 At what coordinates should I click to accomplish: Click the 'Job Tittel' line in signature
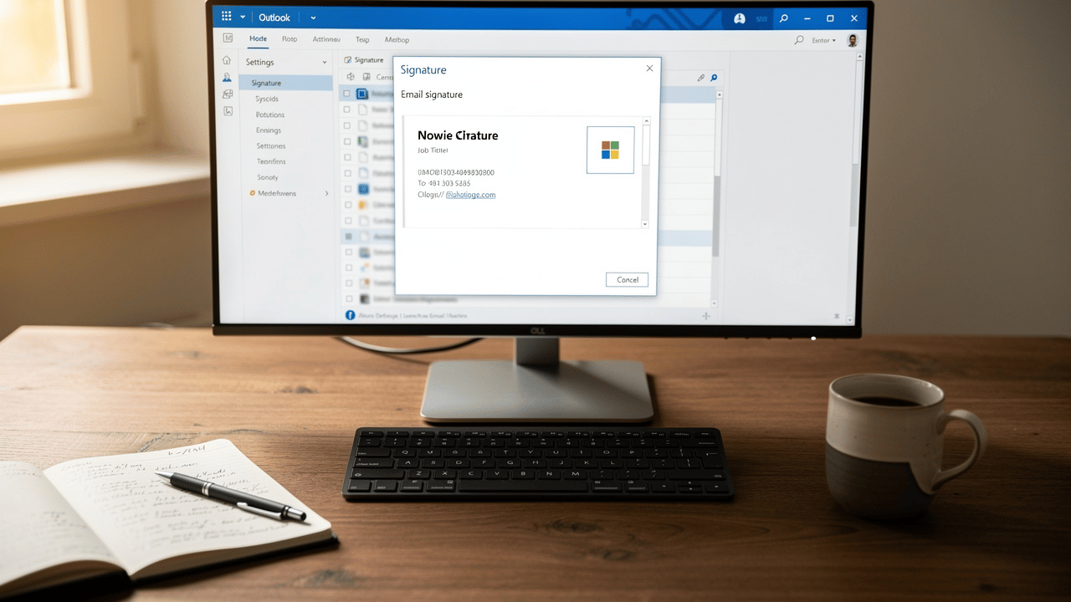433,150
